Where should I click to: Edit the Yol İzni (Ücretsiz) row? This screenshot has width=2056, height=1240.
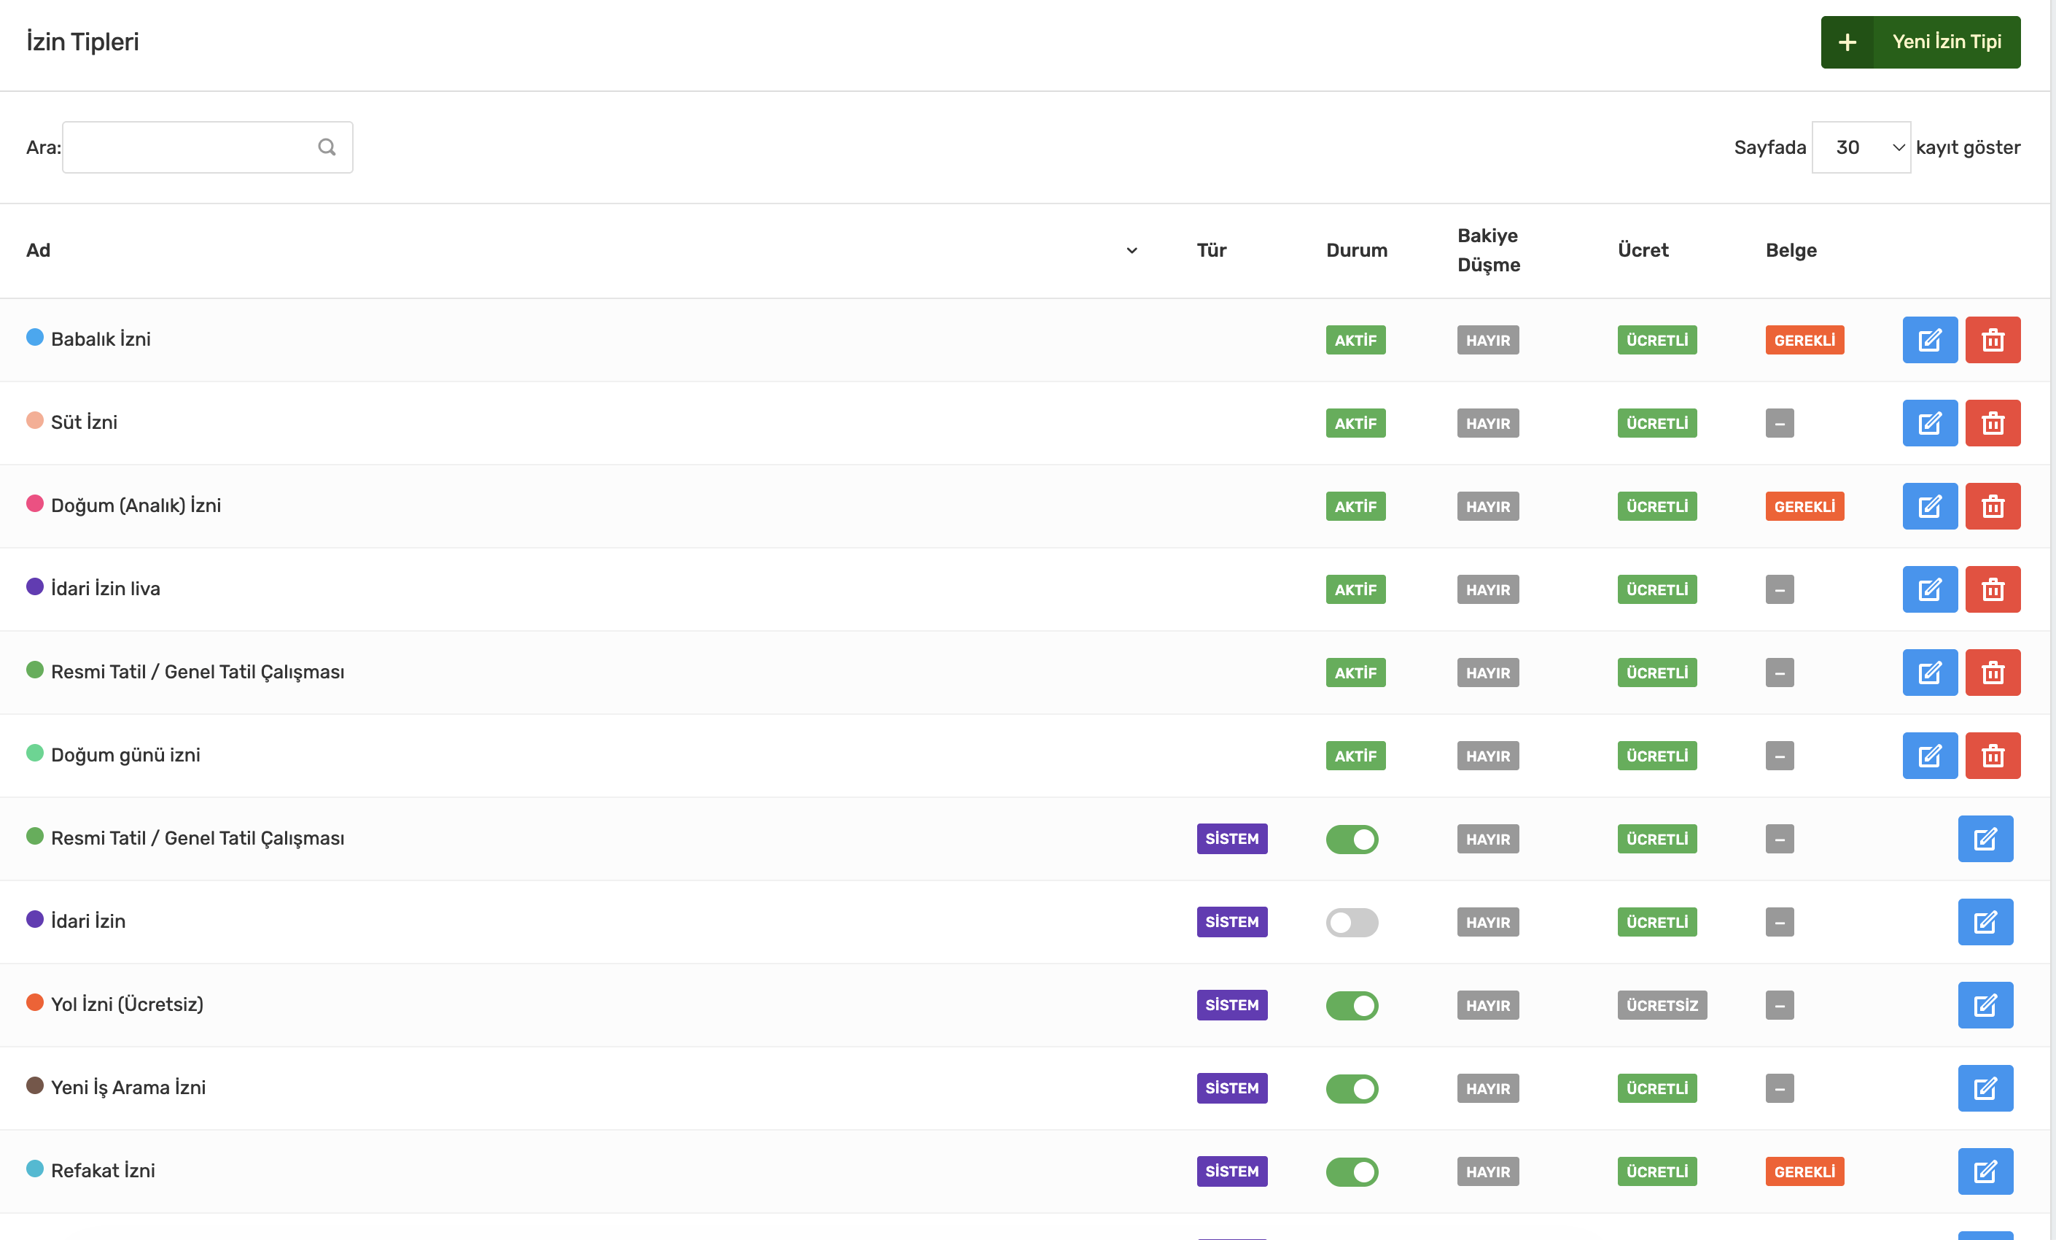pyautogui.click(x=1985, y=1005)
